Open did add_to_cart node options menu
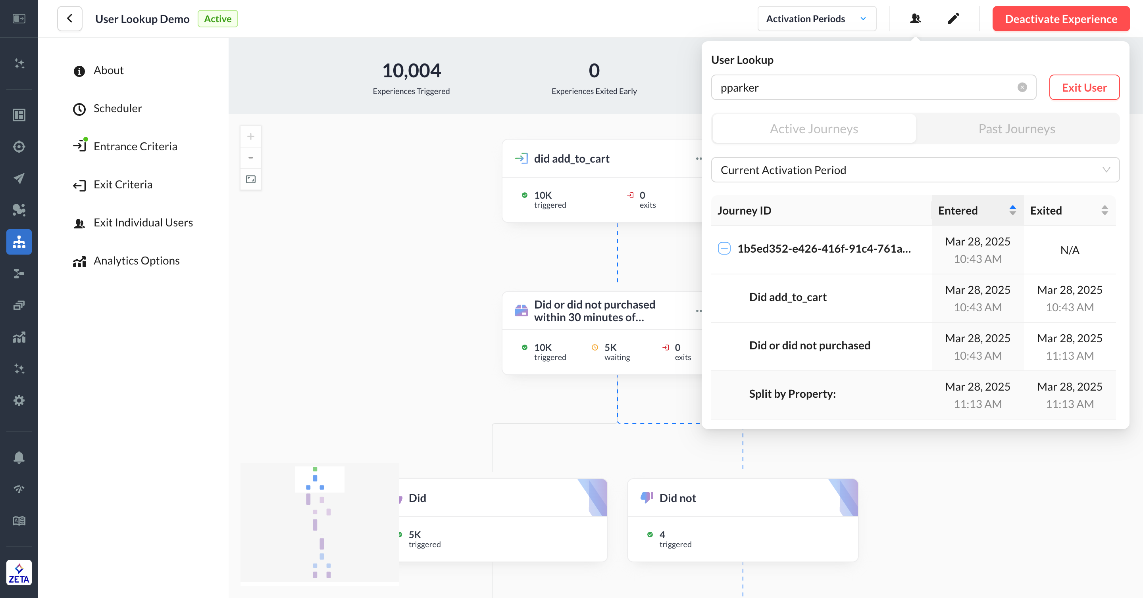Image resolution: width=1143 pixels, height=598 pixels. [698, 159]
